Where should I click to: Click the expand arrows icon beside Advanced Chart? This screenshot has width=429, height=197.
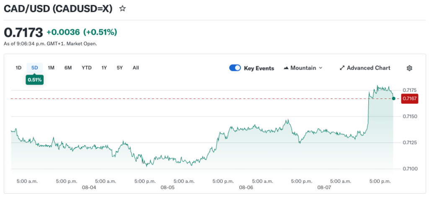342,68
